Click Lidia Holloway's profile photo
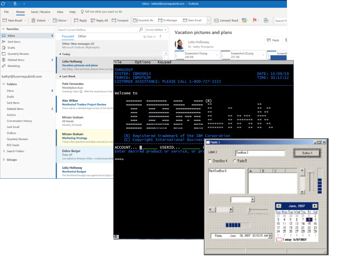This screenshot has width=337, height=263. coord(180,44)
